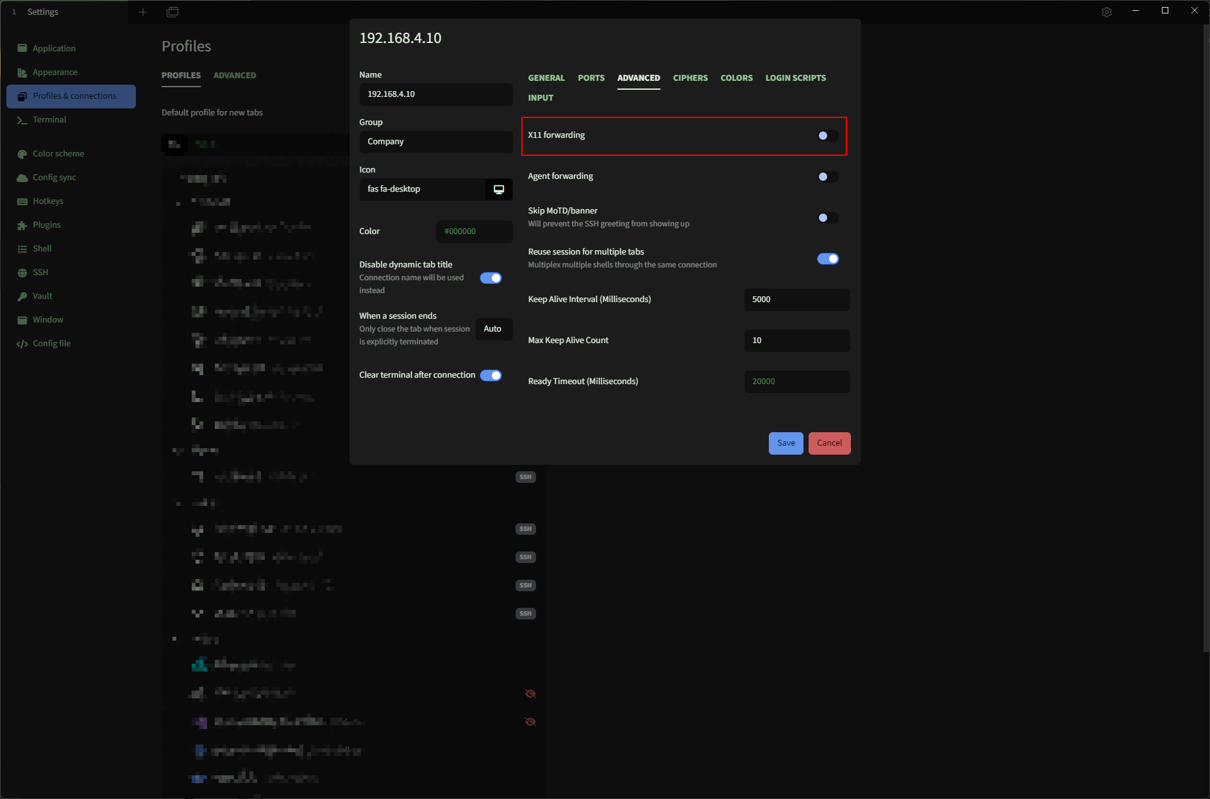Screen dimensions: 1210x799
Task: Switch to the Login Scripts tab
Action: [795, 78]
